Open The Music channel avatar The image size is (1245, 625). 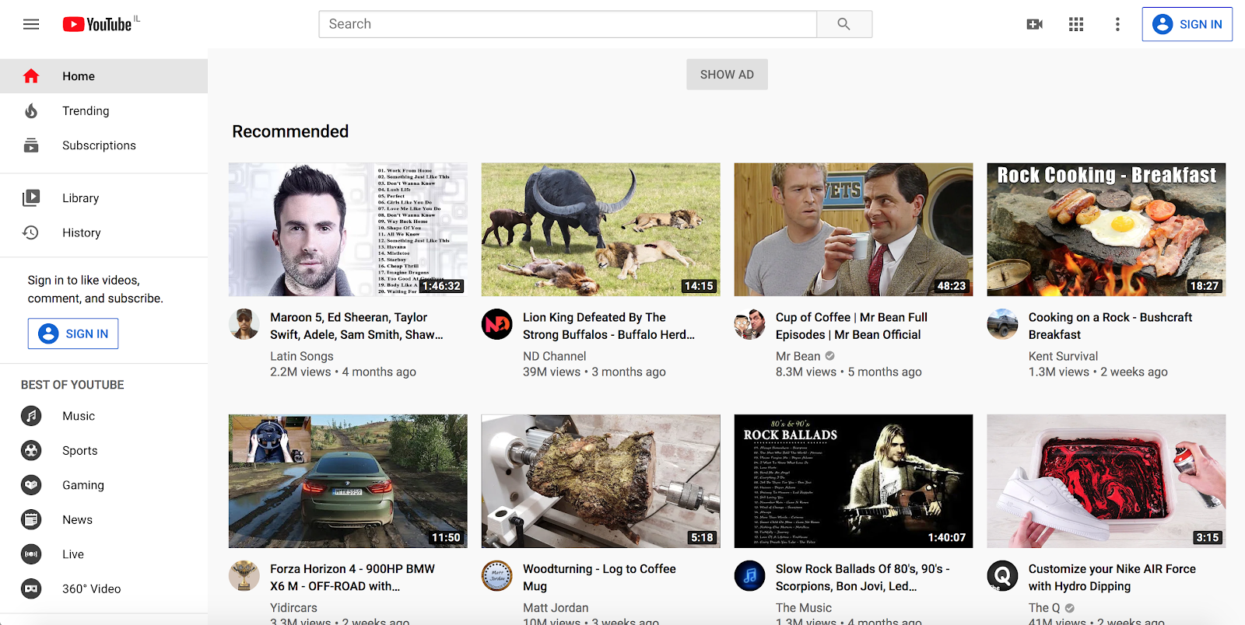[x=750, y=576]
